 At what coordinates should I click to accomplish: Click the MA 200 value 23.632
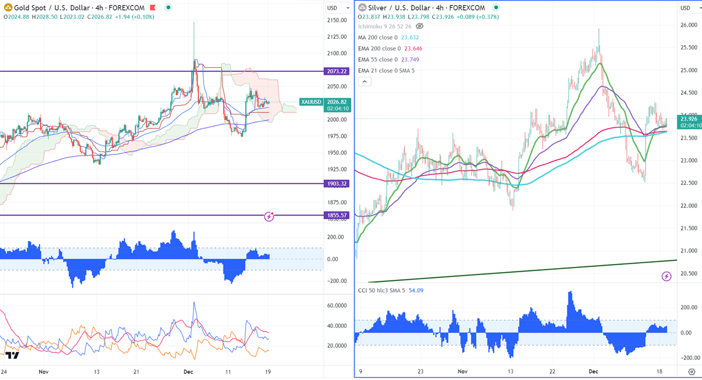pos(410,38)
